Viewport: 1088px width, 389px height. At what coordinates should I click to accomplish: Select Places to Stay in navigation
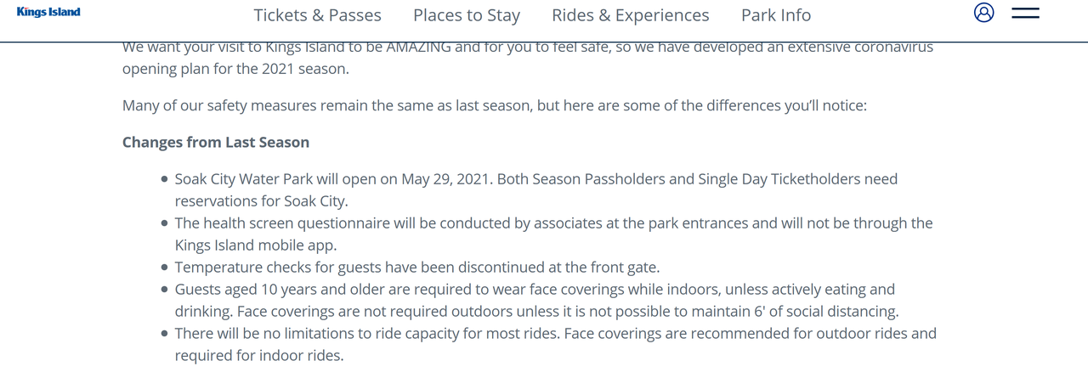(467, 15)
